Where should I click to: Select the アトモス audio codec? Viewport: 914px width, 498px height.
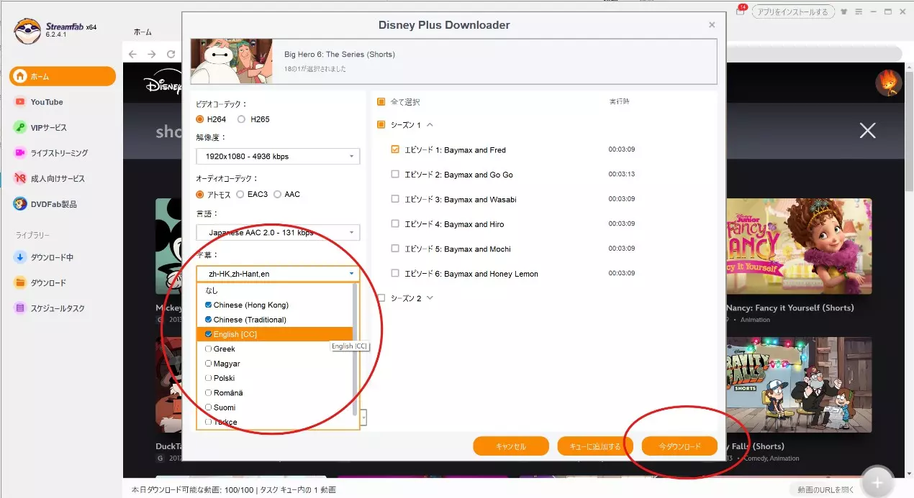coord(200,195)
